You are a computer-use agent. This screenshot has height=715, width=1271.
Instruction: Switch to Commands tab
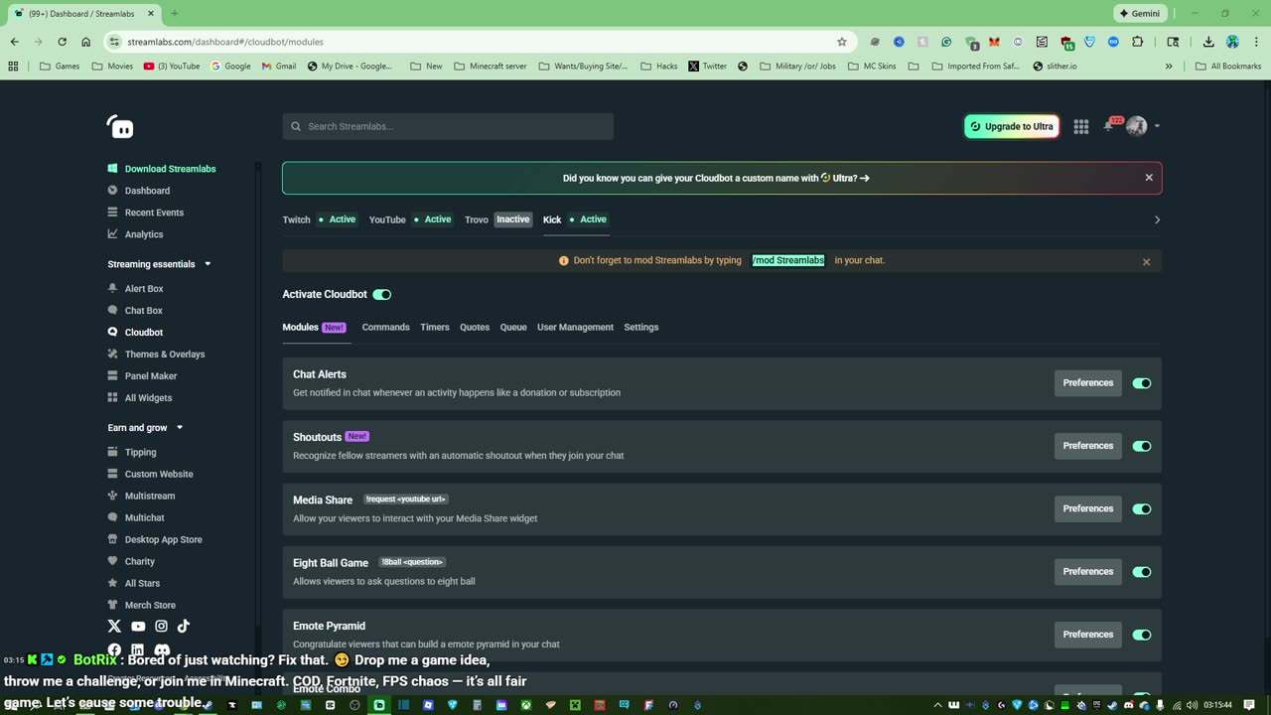385,328
